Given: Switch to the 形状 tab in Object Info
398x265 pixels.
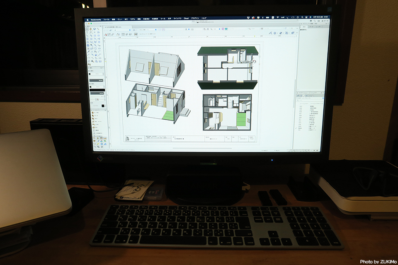Looking at the screenshot, I should (x=304, y=26).
